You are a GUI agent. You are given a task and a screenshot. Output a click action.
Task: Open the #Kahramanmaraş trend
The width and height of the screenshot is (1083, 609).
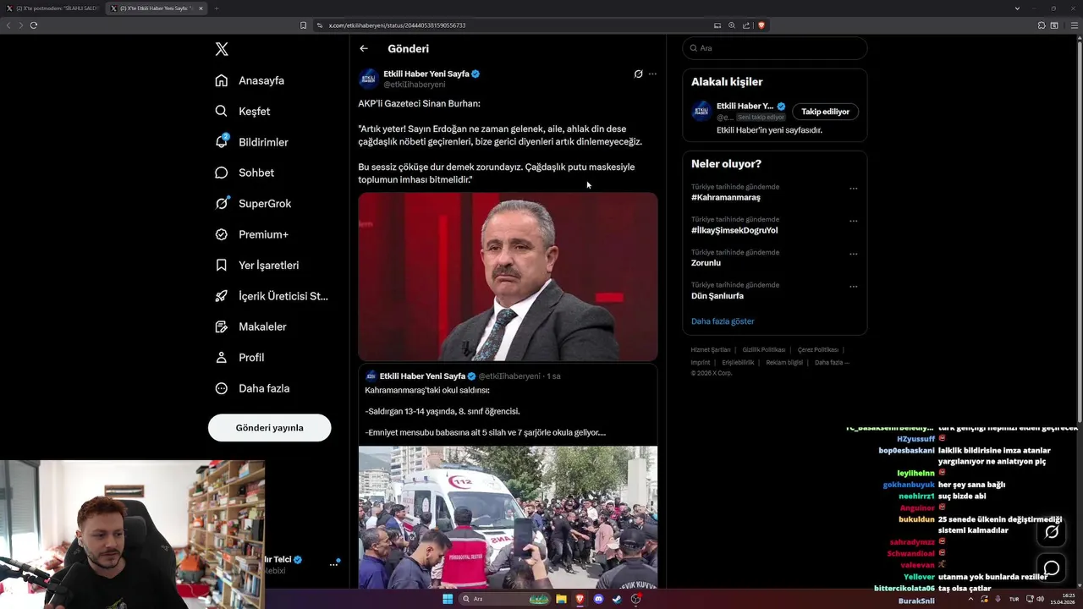click(x=726, y=197)
